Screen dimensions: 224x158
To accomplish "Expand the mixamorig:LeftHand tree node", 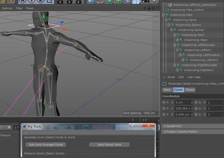I will (183, 60).
